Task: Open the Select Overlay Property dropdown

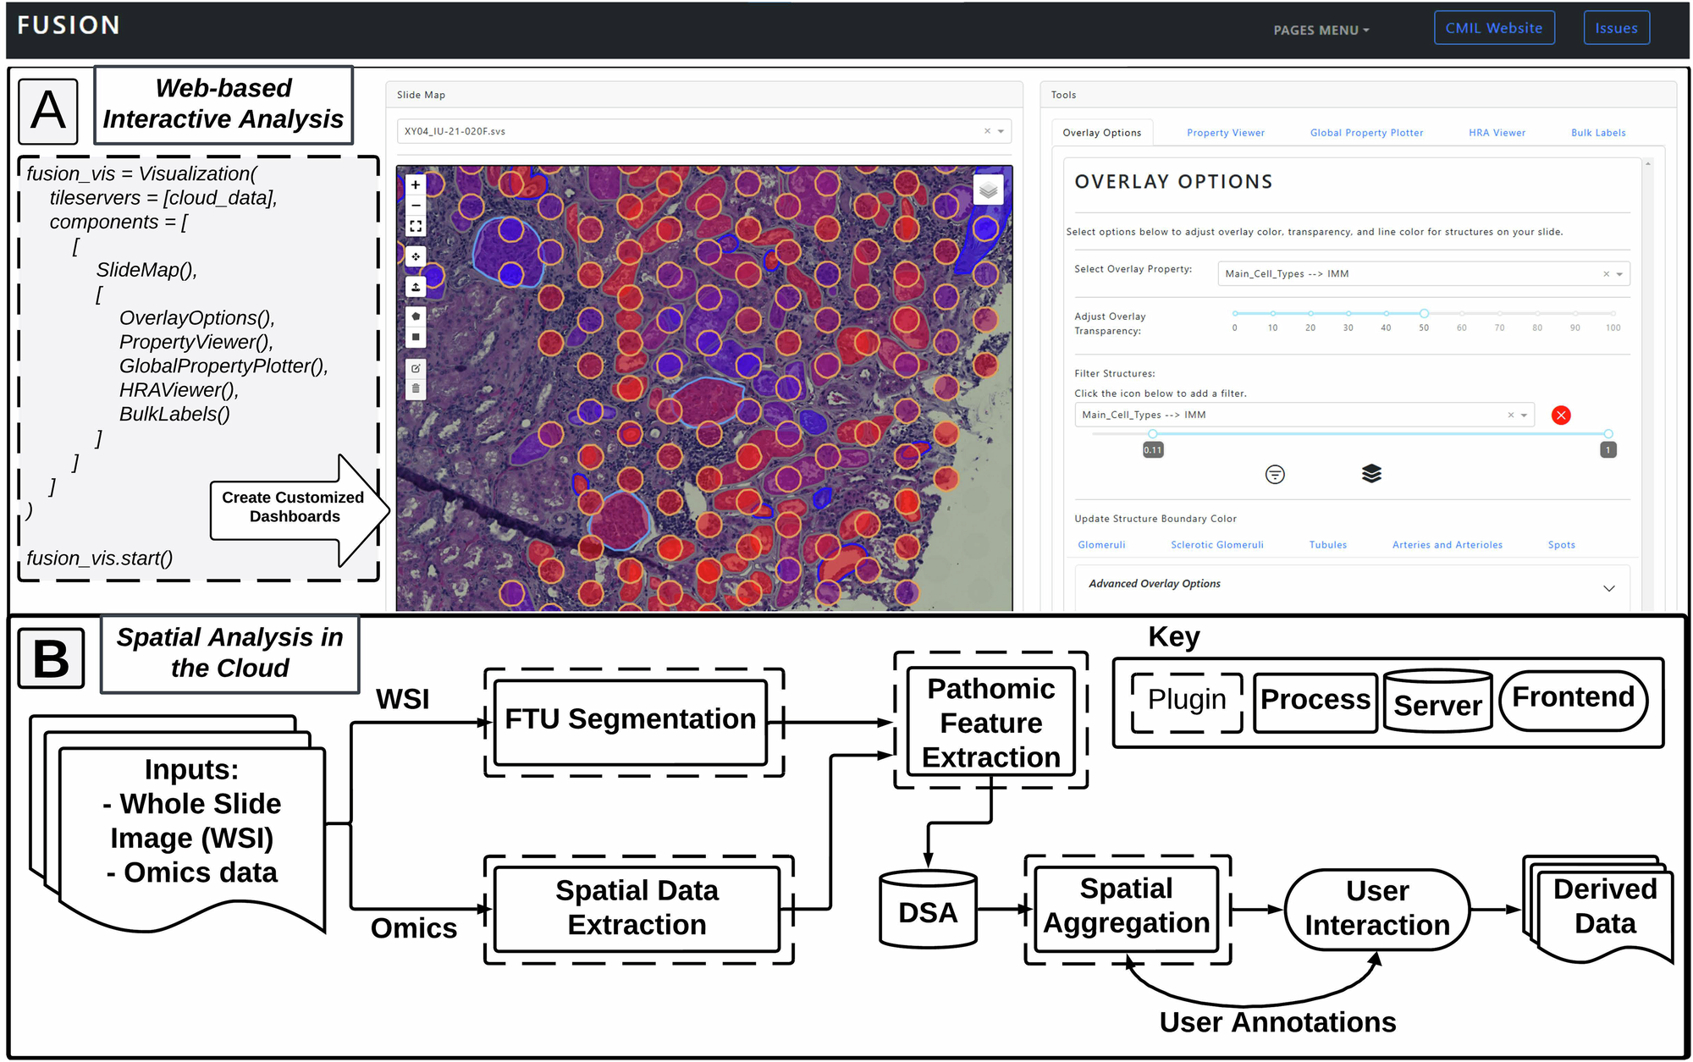Action: (x=1619, y=274)
